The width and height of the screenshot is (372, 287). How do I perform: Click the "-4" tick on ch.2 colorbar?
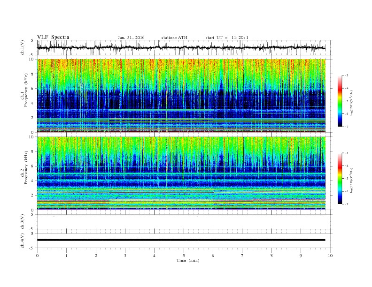click(x=346, y=166)
